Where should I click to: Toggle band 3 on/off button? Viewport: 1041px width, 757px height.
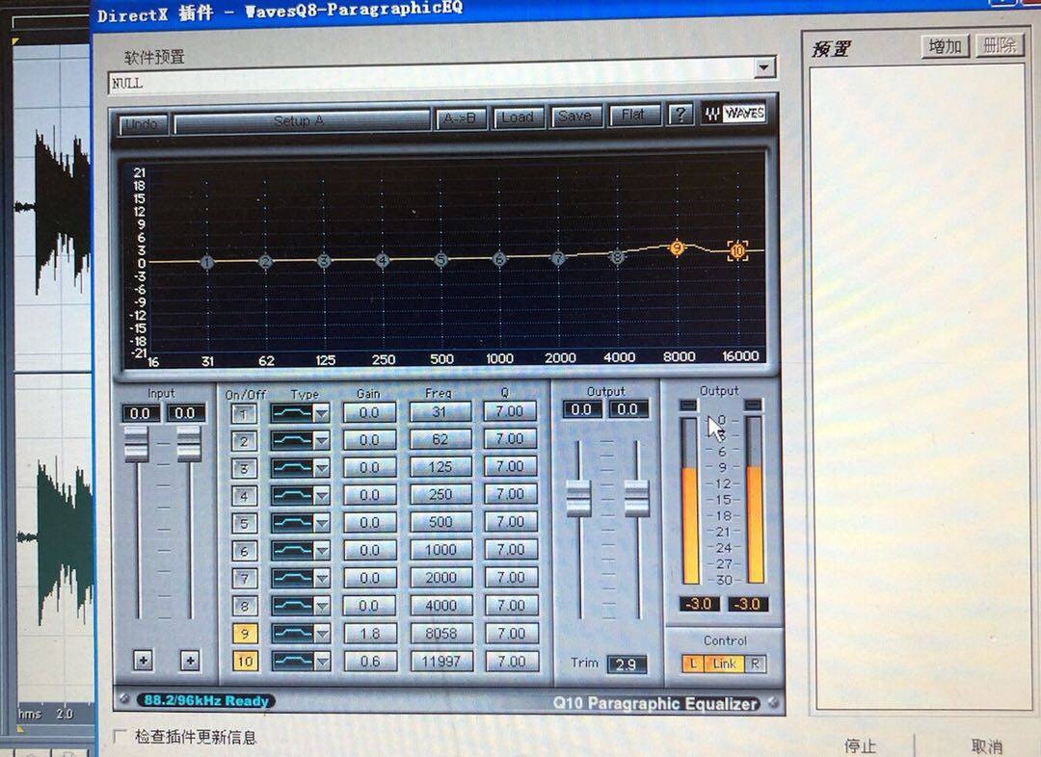click(x=244, y=469)
